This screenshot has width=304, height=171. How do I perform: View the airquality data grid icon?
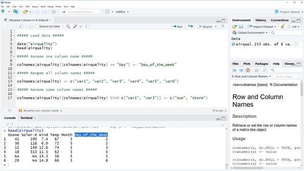point(296,44)
